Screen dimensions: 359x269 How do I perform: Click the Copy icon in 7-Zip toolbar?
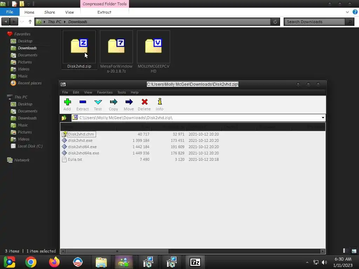113,102
